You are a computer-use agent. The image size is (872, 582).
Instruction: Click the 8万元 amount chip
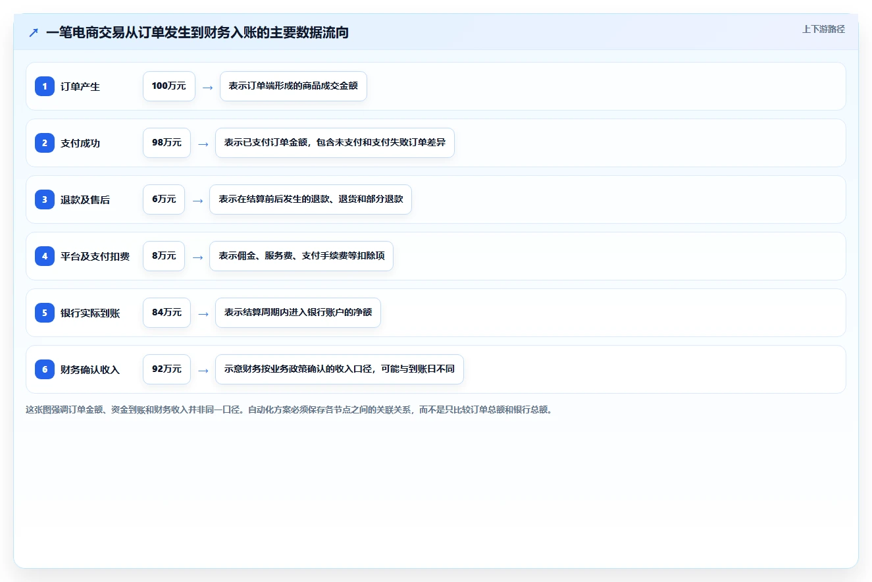pos(164,256)
